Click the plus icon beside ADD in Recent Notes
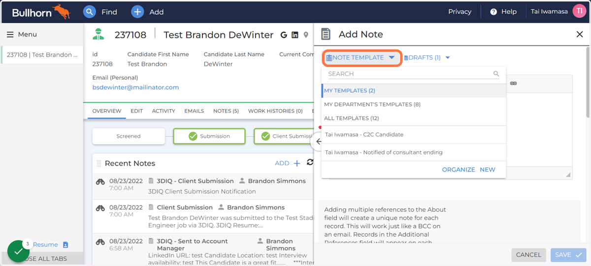Viewport: 591px width, 266px height. (x=297, y=163)
